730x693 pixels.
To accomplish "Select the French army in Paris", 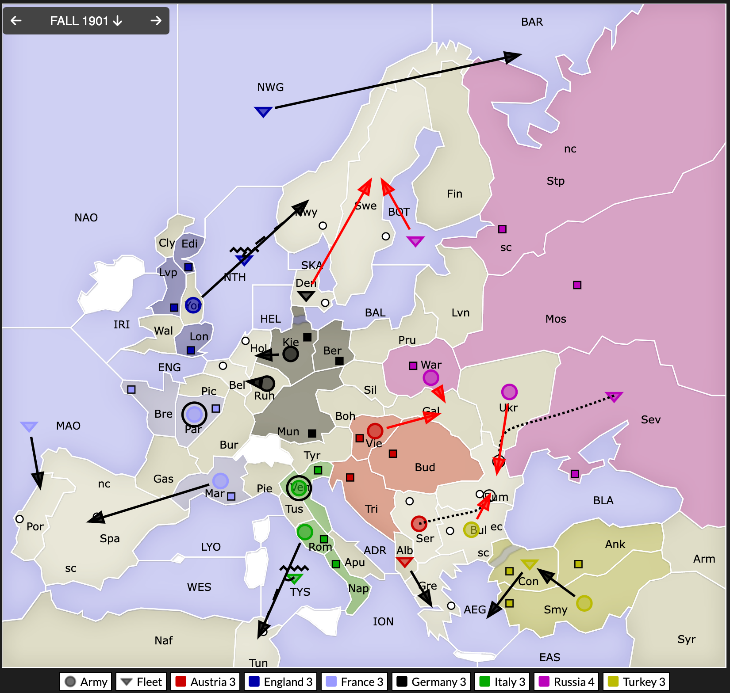I will [194, 414].
